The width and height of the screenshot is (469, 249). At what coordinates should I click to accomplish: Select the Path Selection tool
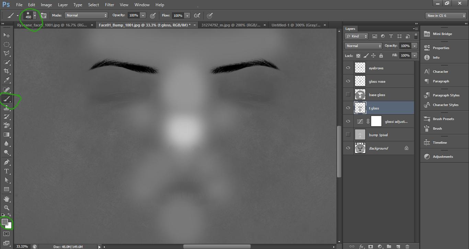tap(6, 180)
